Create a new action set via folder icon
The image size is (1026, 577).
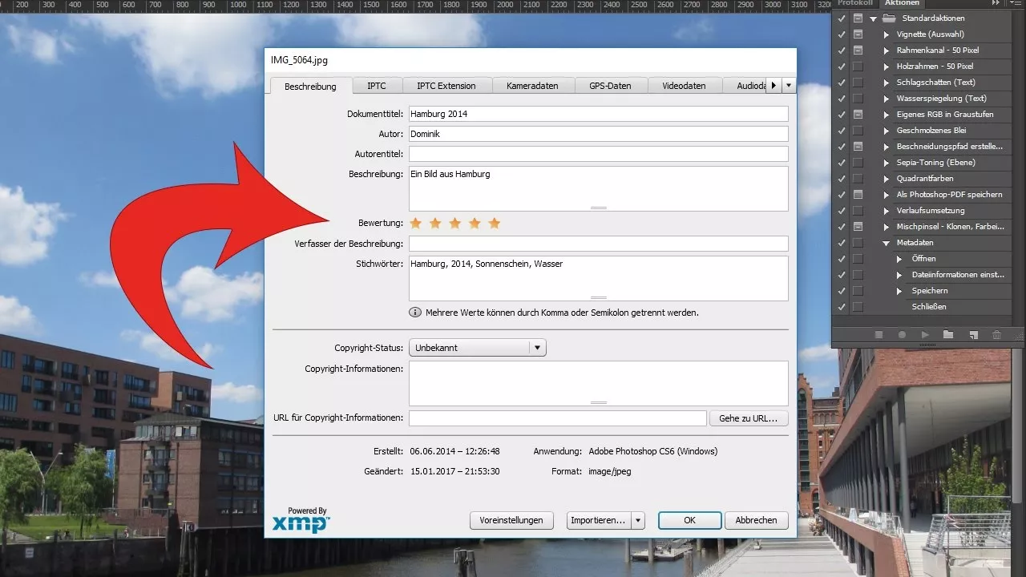pyautogui.click(x=949, y=335)
